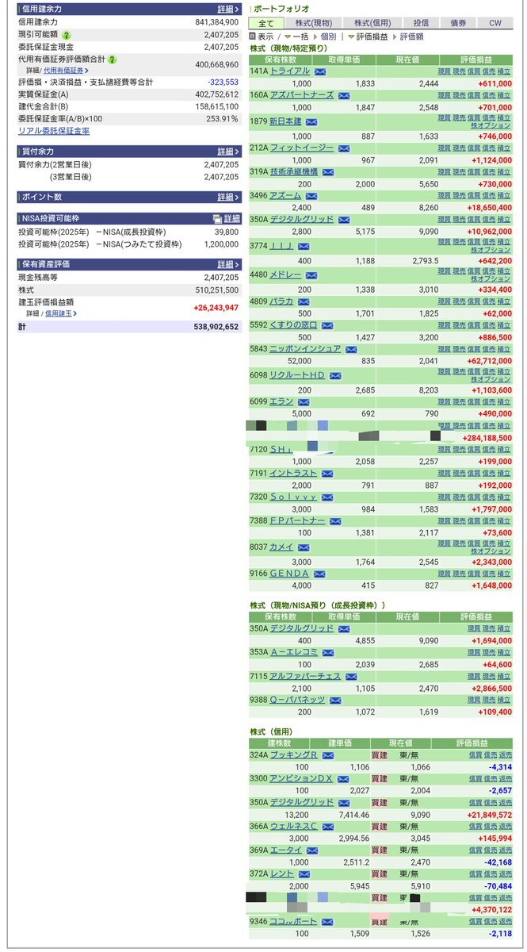Click the envelope icon next to トライアル

click(320, 71)
